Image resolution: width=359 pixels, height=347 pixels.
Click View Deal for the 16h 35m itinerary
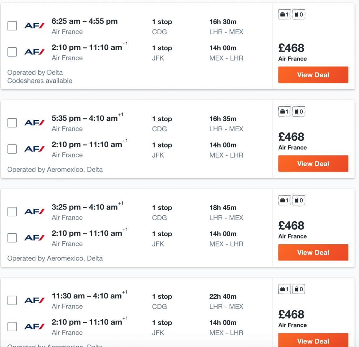[313, 164]
